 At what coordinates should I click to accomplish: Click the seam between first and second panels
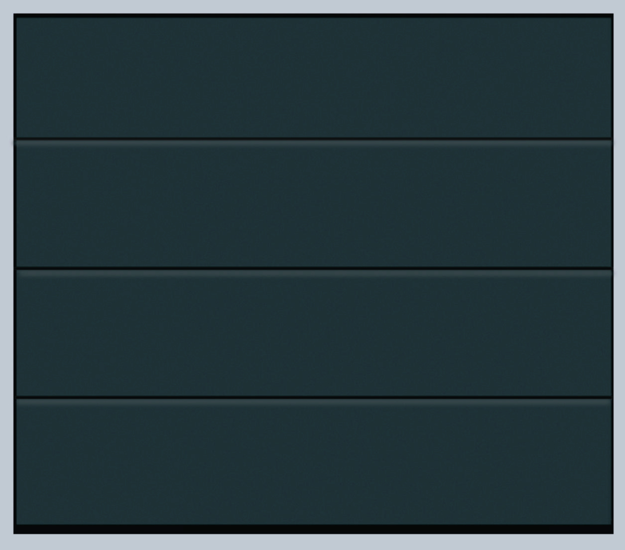(x=314, y=139)
